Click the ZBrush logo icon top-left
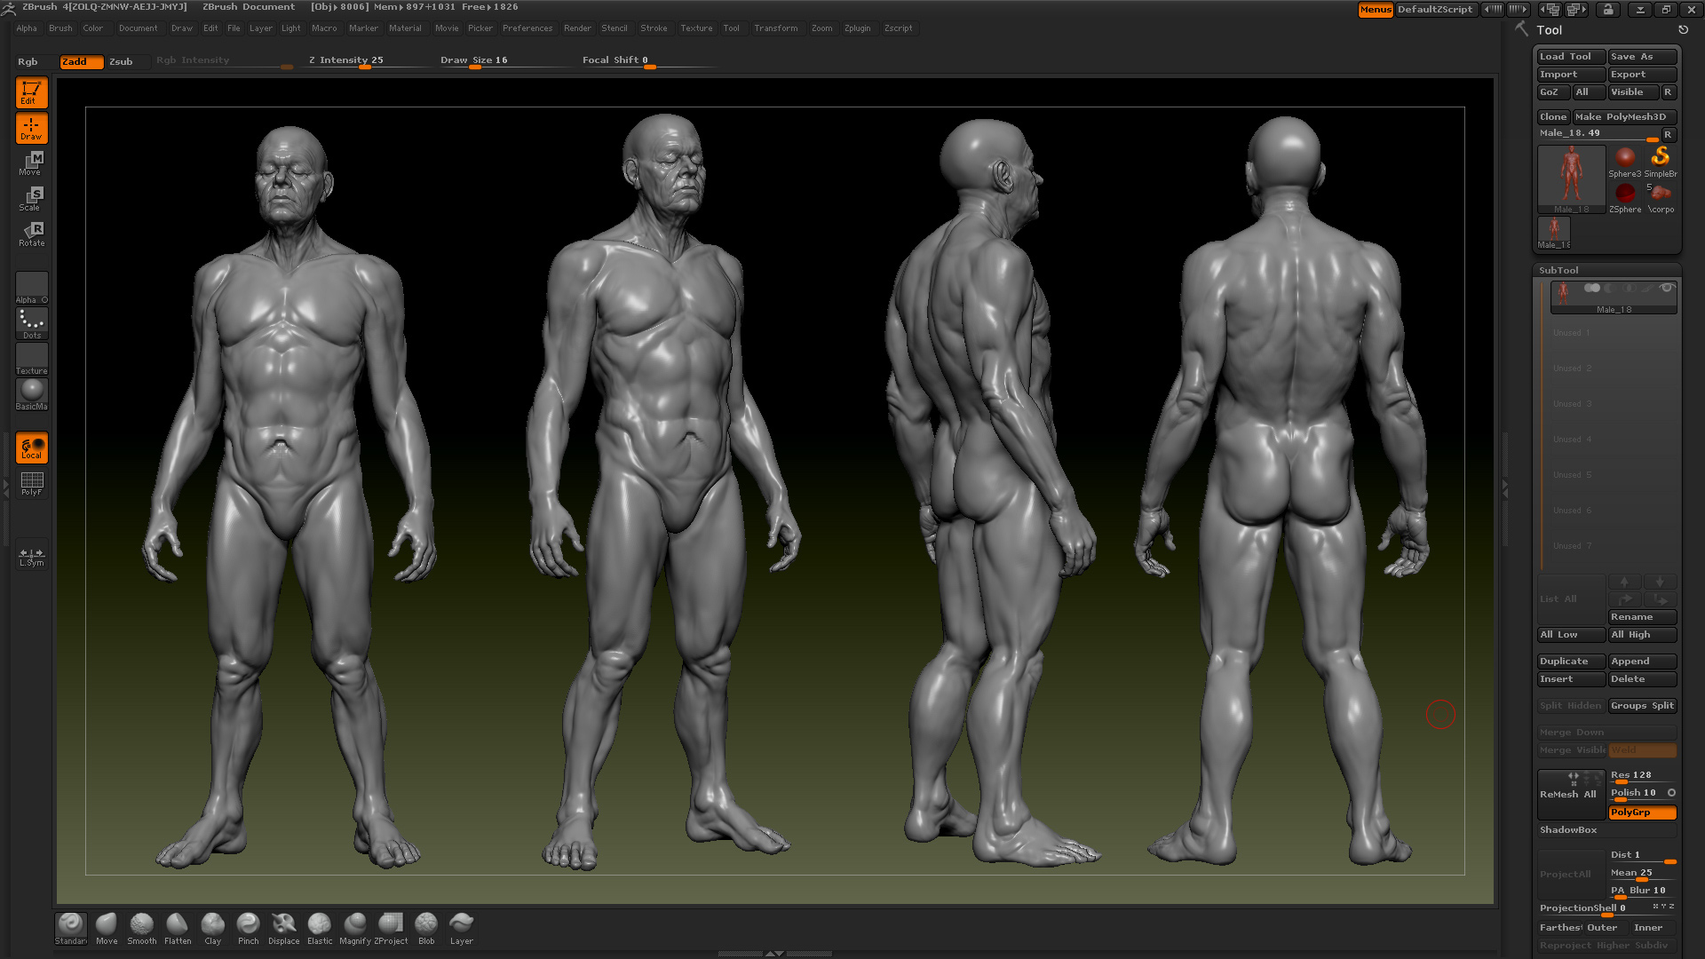 [x=9, y=8]
